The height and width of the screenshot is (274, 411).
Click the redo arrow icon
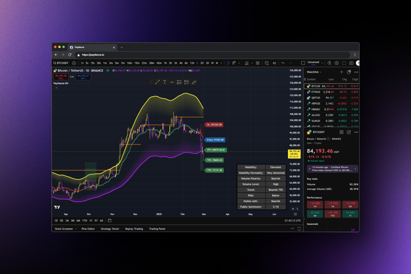click(291, 63)
